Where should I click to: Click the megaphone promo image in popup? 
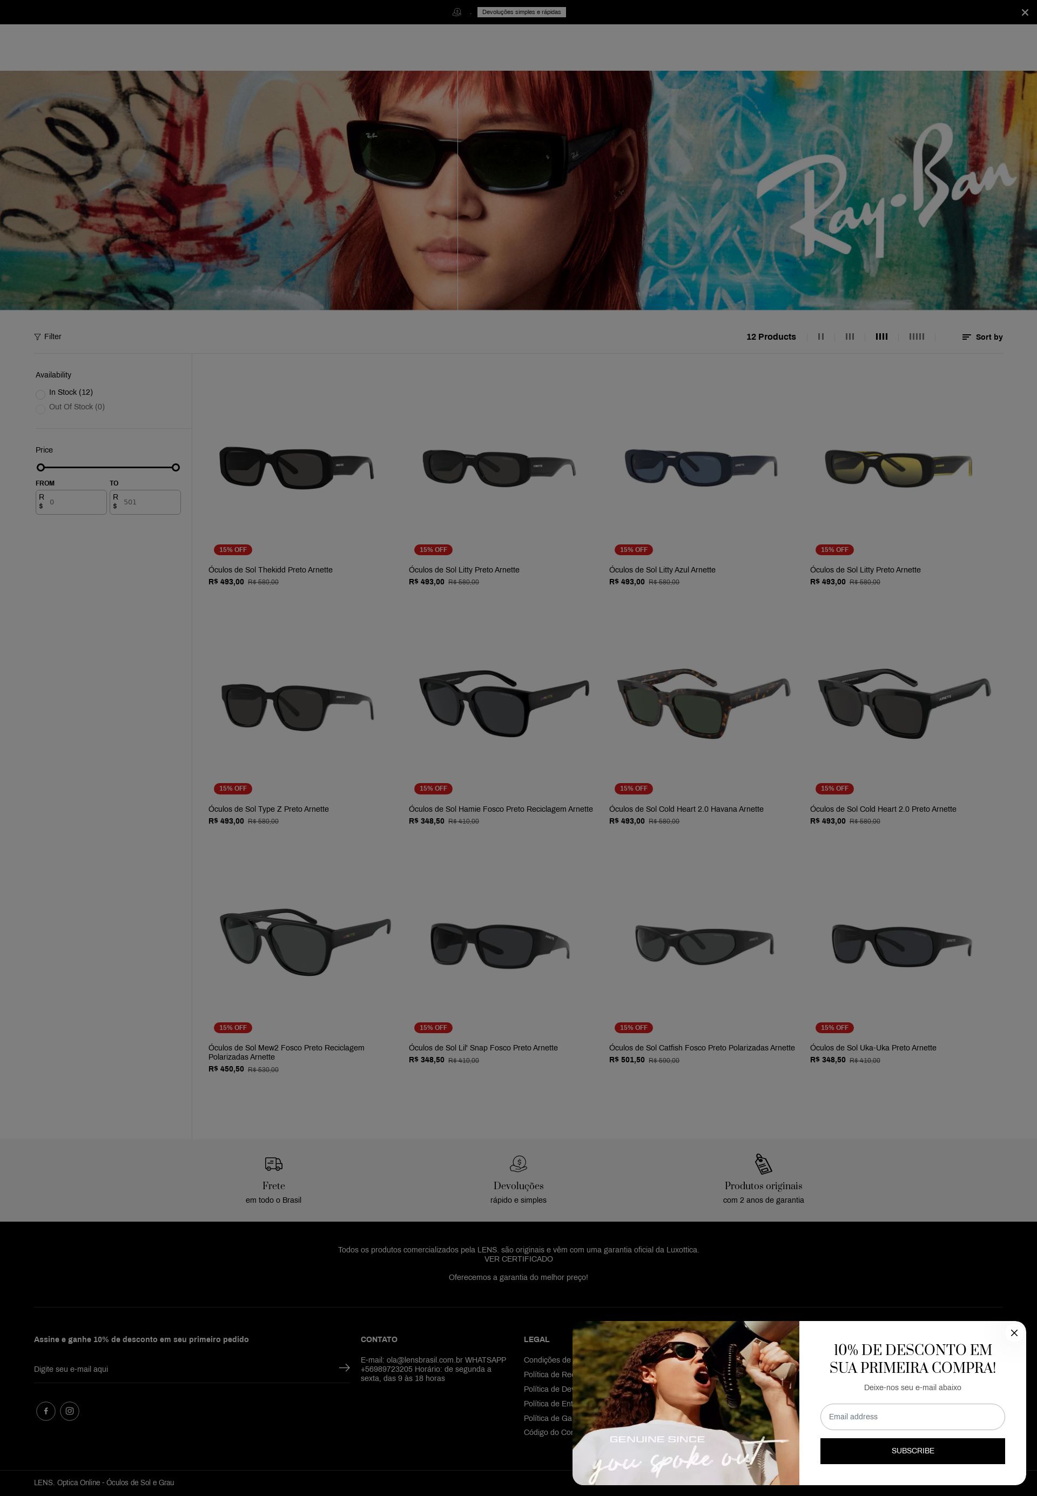pyautogui.click(x=685, y=1403)
